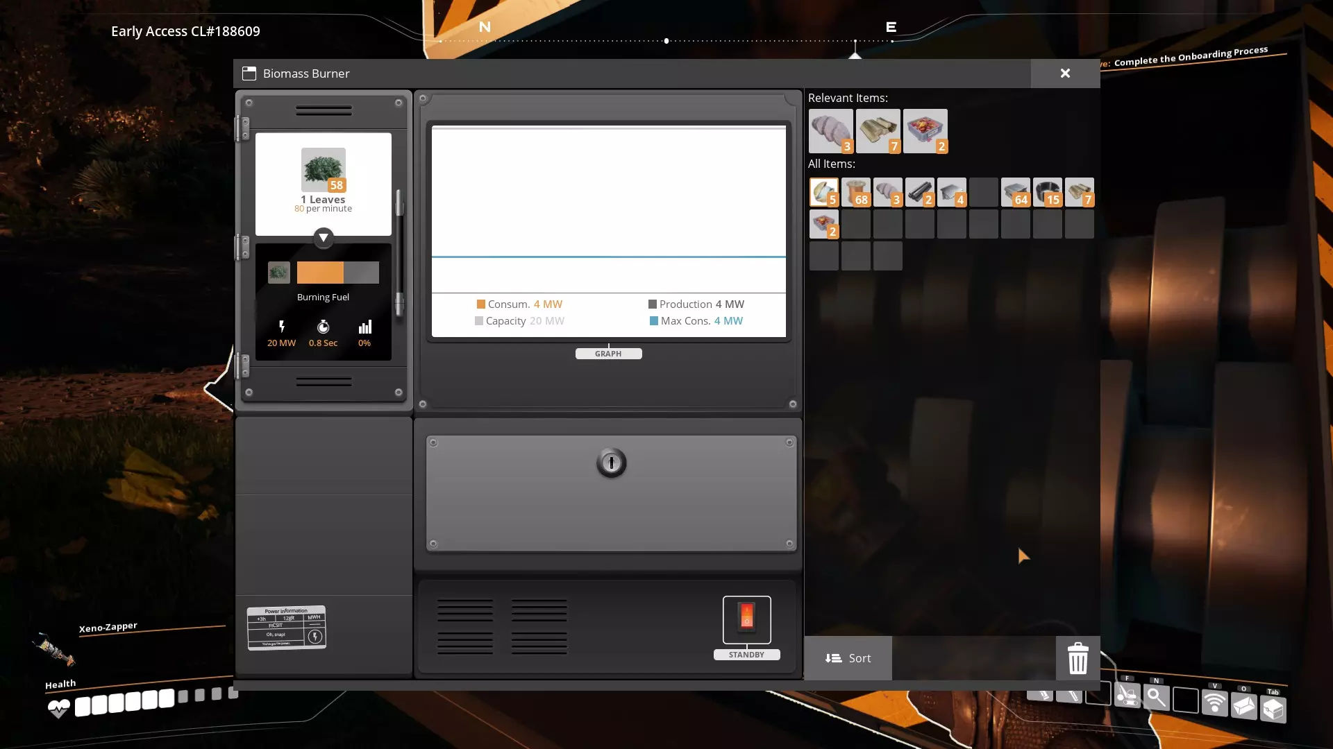Expand the down arrow below Leaves slot
This screenshot has width=1333, height=749.
pos(323,238)
